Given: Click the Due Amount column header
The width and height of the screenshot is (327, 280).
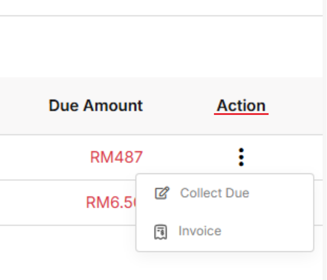Looking at the screenshot, I should pos(96,106).
